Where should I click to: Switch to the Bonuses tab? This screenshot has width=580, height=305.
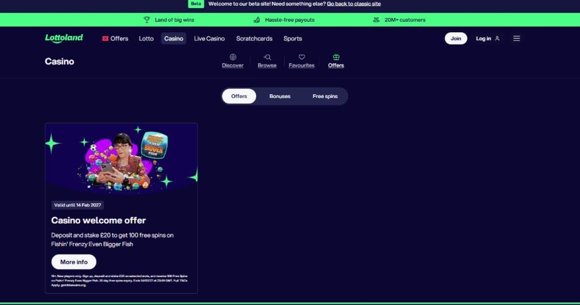[280, 96]
